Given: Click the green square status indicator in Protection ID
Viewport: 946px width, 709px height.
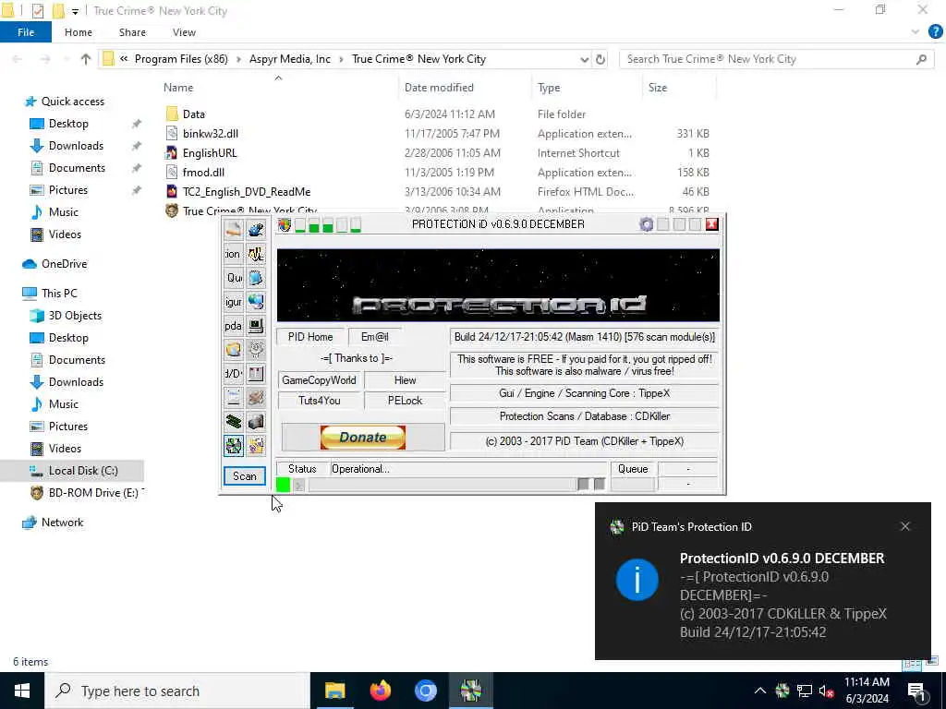Looking at the screenshot, I should click(283, 484).
